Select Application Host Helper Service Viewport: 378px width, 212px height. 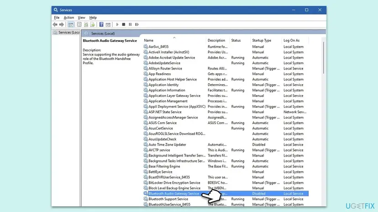pyautogui.click(x=226, y=79)
